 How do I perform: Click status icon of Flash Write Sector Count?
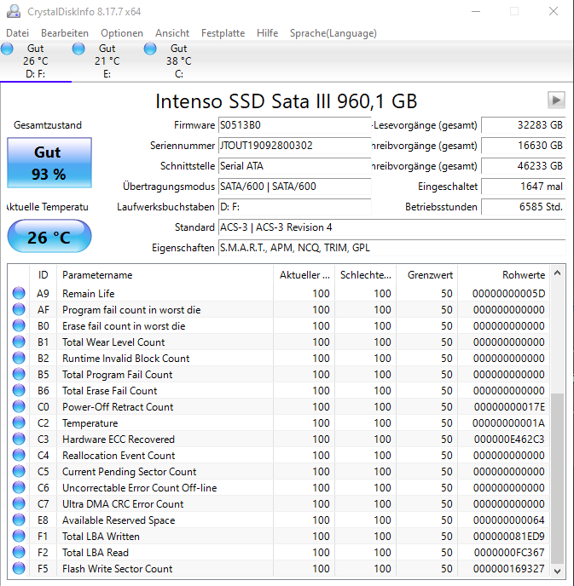(x=19, y=569)
